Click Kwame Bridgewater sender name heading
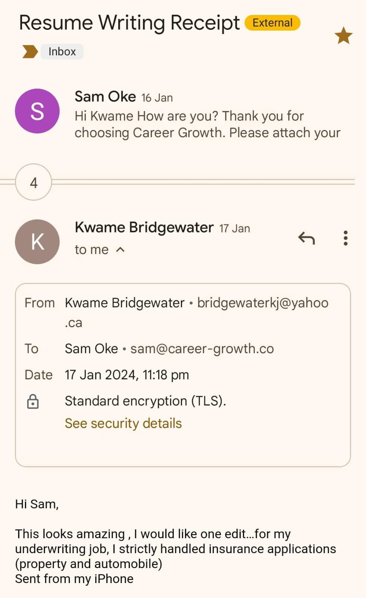This screenshot has height=598, width=366. tap(144, 227)
